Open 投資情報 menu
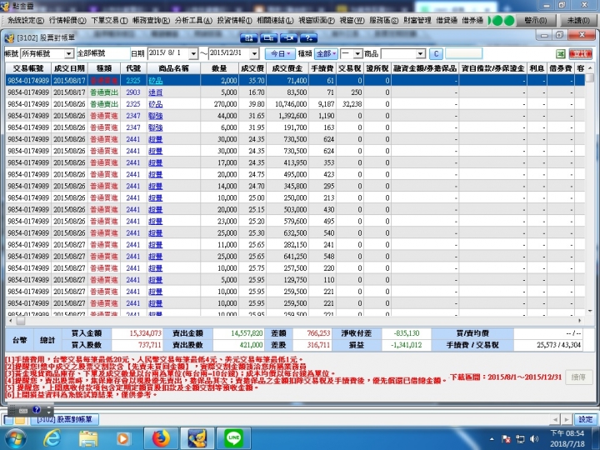The width and height of the screenshot is (600, 450). 234,20
